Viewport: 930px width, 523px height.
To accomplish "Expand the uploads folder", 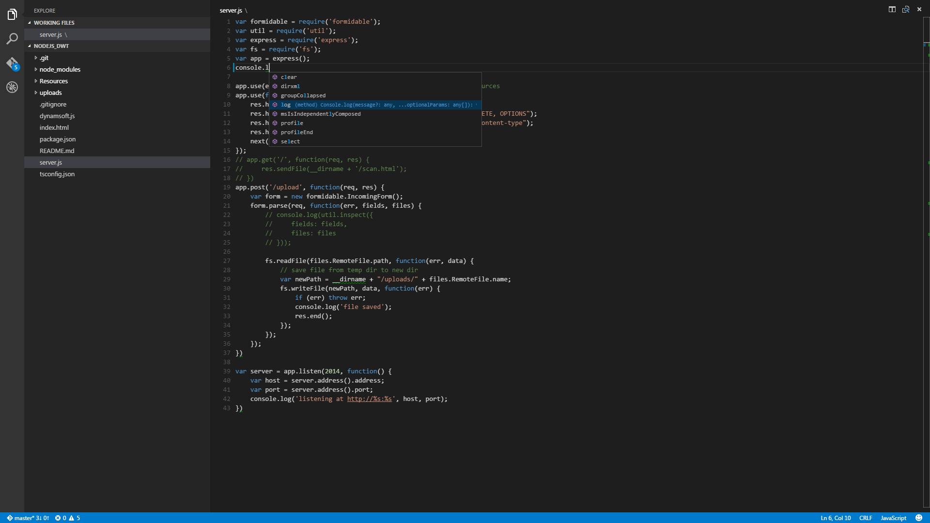I will tap(50, 92).
